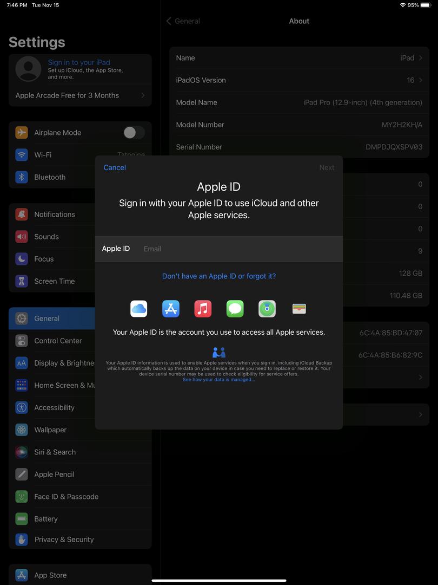Image resolution: width=438 pixels, height=585 pixels.
Task: Open iPadOS Version details chevron
Action: (x=421, y=80)
